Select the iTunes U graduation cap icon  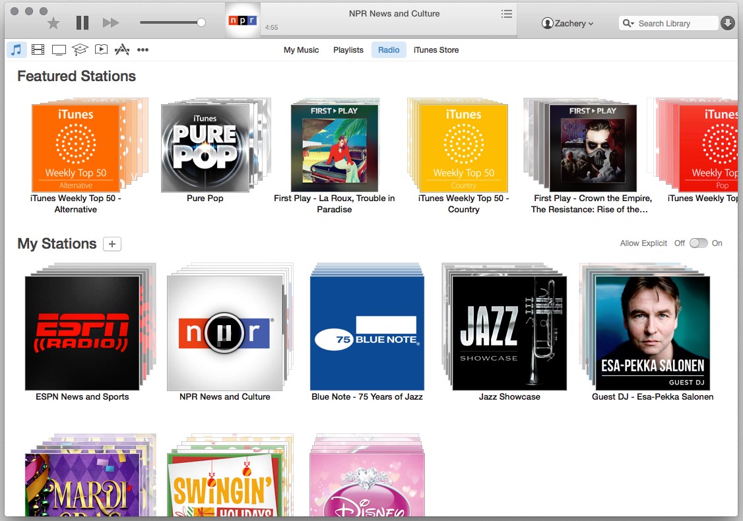tap(80, 49)
